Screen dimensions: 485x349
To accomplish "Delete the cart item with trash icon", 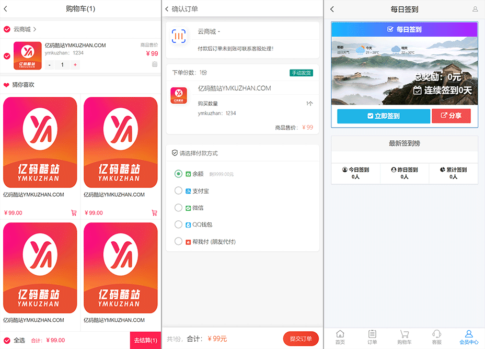I will [155, 64].
